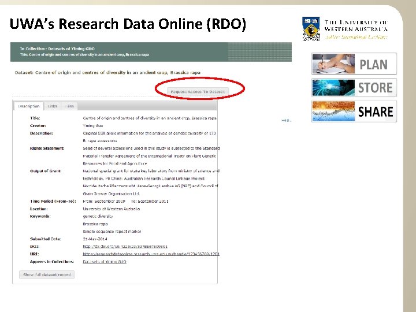
Task: Select keyword 'Brassica rapa'
Action: [95, 224]
